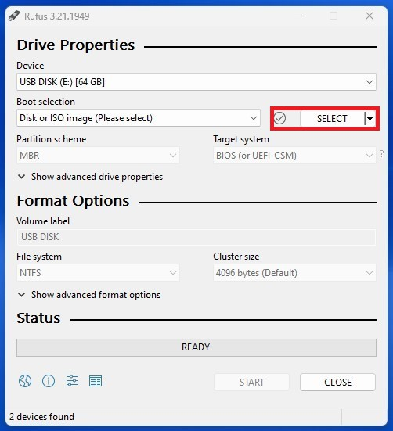This screenshot has height=431, width=393.
Task: Expand Show advanced format options
Action: (89, 295)
